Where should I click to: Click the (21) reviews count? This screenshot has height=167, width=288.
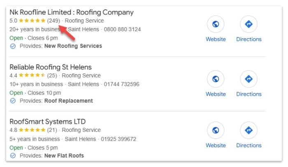click(x=52, y=130)
